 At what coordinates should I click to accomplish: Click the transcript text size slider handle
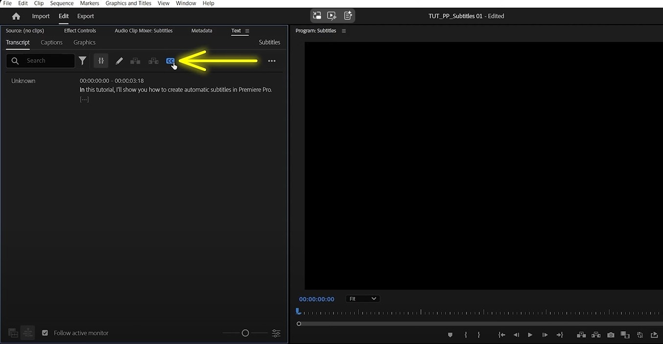pos(245,333)
